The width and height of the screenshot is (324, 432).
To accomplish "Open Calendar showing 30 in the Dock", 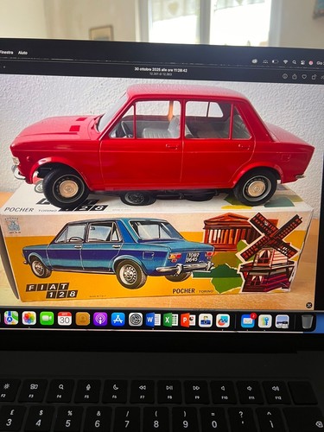I will coord(65,319).
